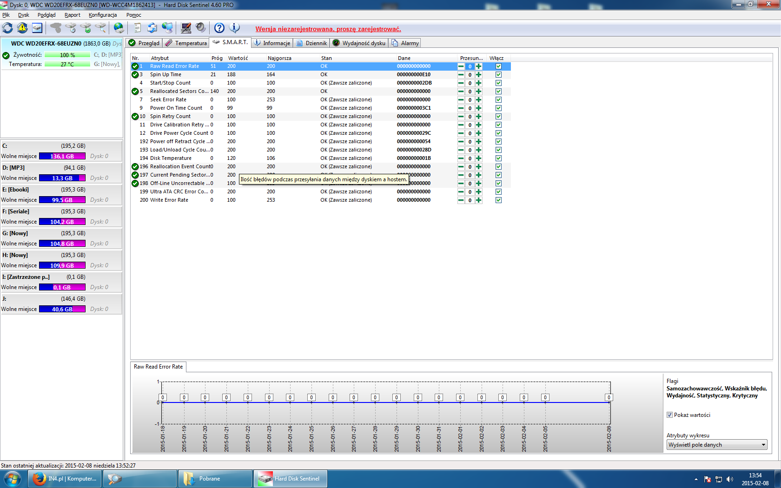Click plus offset in Disk Temperature row
The width and height of the screenshot is (781, 488).
[x=479, y=158]
